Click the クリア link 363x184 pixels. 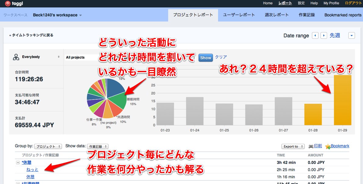[x=221, y=57]
